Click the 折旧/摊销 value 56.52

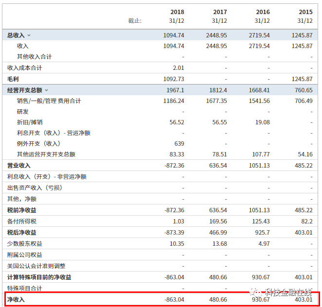point(177,122)
